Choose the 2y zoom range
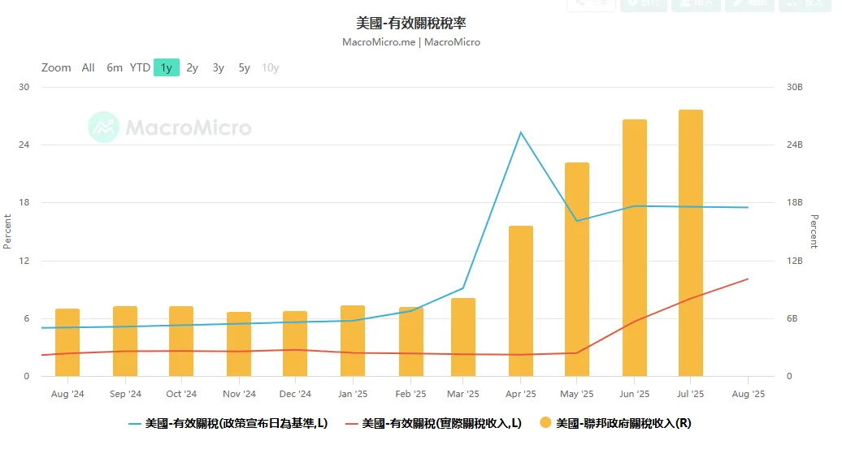The image size is (842, 458). pyautogui.click(x=193, y=68)
